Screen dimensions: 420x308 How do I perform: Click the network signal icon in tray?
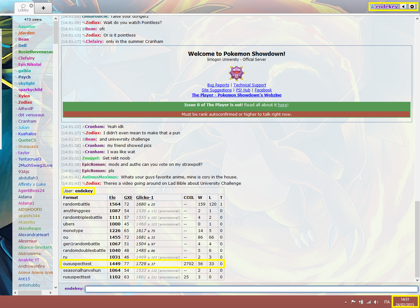pyautogui.click(x=368, y=302)
